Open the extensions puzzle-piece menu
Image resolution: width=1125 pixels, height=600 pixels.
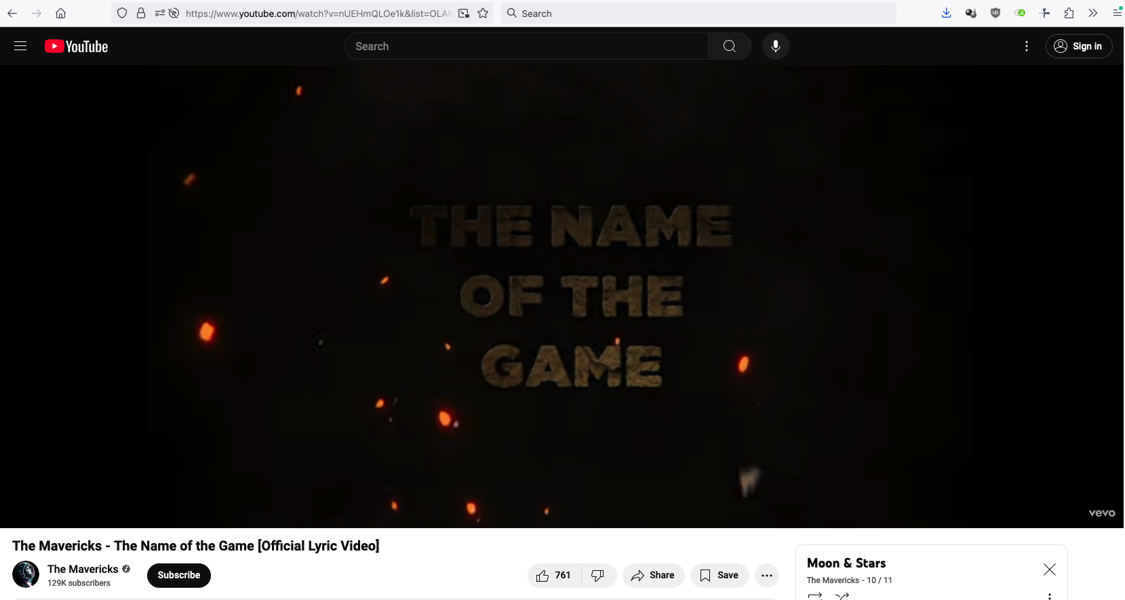click(1069, 13)
